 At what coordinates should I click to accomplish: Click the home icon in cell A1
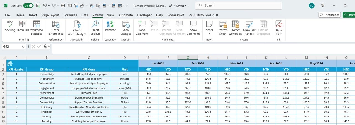(x=10, y=63)
